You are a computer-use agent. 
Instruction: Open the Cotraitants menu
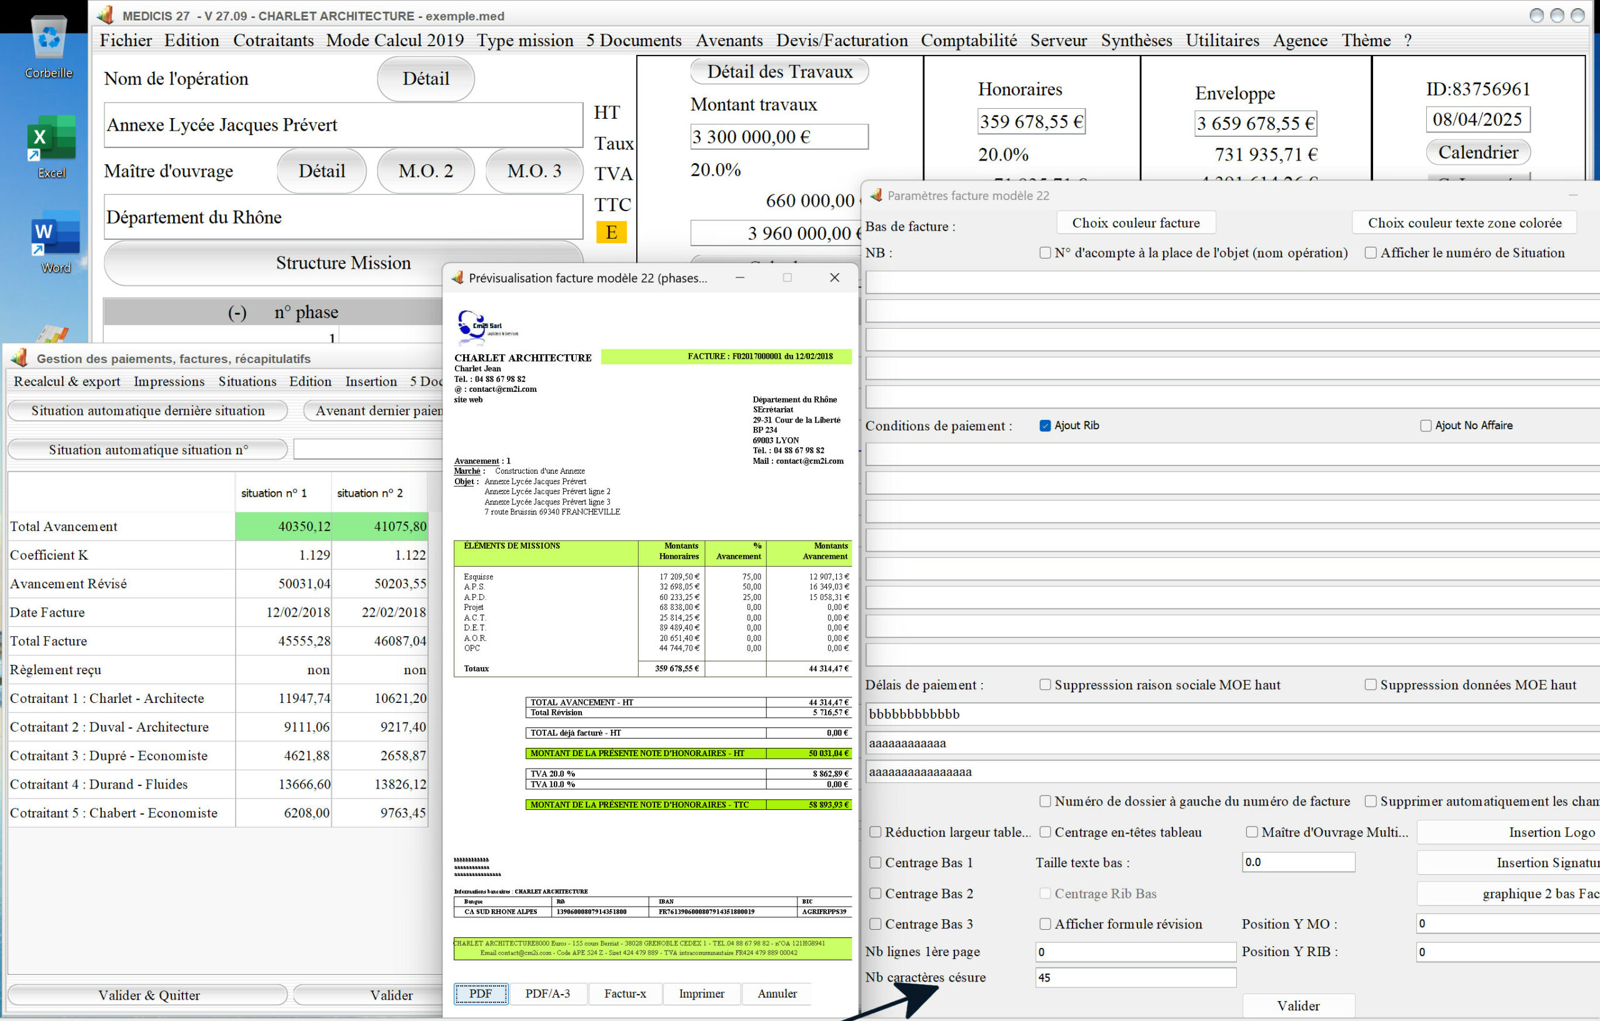coord(273,41)
